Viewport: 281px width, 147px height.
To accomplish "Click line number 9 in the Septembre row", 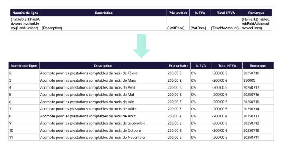I will coord(10,123).
